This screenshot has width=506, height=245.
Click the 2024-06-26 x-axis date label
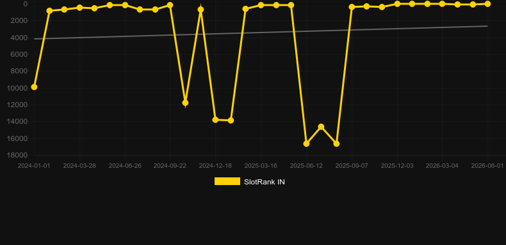125,166
